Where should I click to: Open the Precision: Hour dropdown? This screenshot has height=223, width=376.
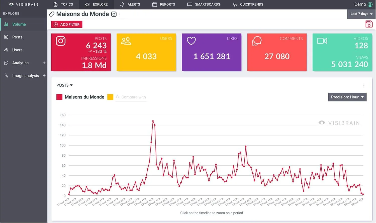[x=347, y=97]
